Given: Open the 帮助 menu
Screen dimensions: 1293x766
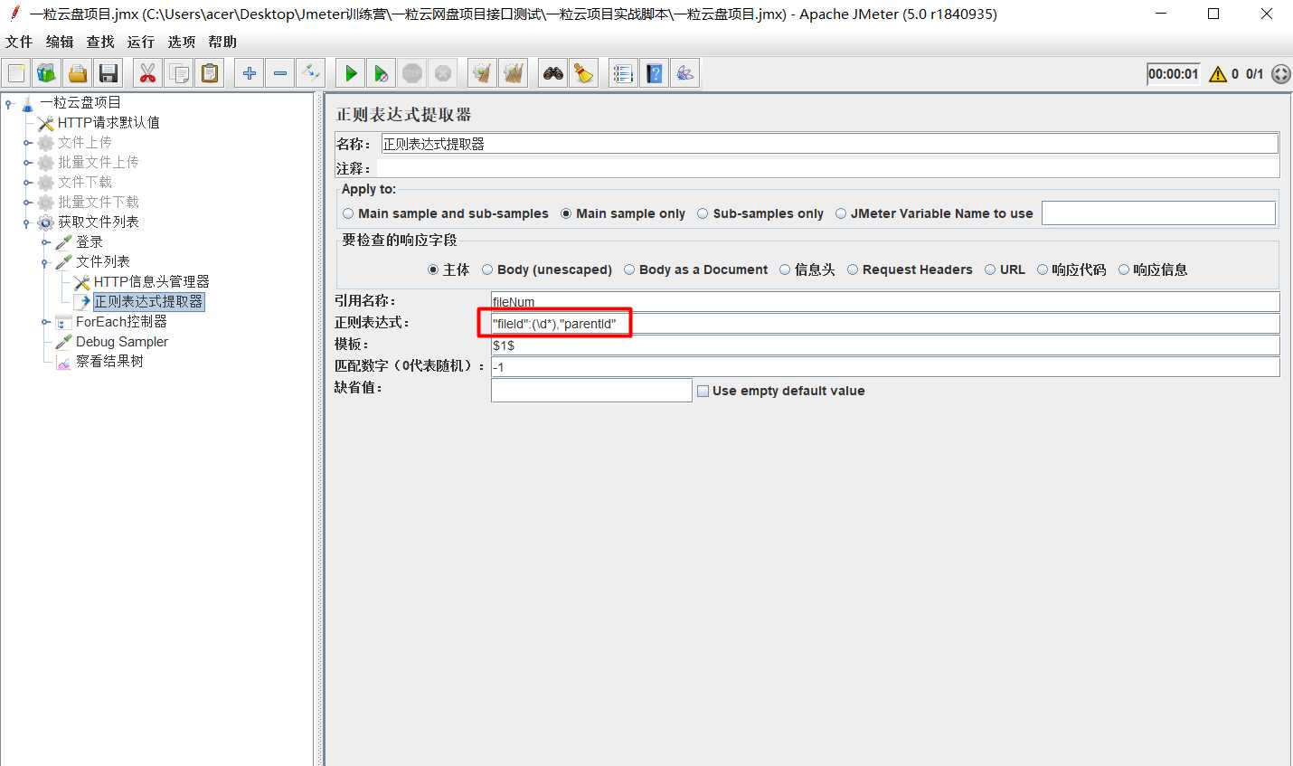Looking at the screenshot, I should coord(222,42).
